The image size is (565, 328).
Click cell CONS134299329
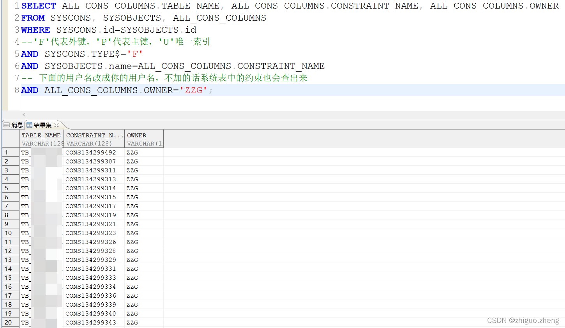point(94,260)
